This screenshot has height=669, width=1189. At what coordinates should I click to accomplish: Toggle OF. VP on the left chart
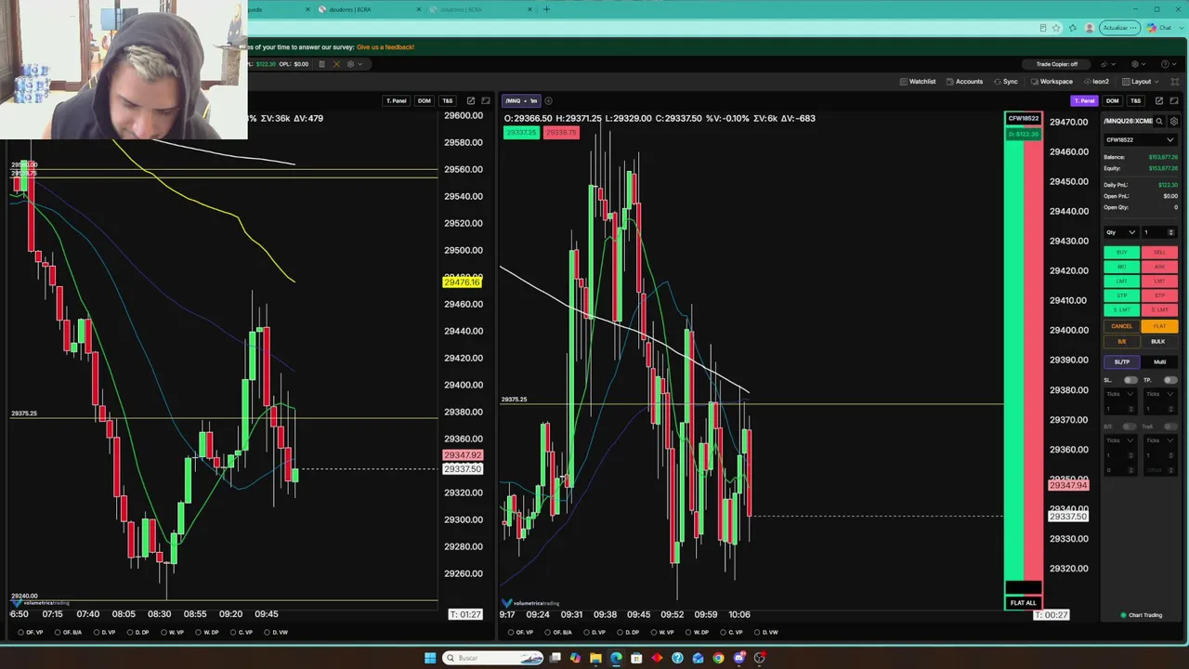[31, 633]
